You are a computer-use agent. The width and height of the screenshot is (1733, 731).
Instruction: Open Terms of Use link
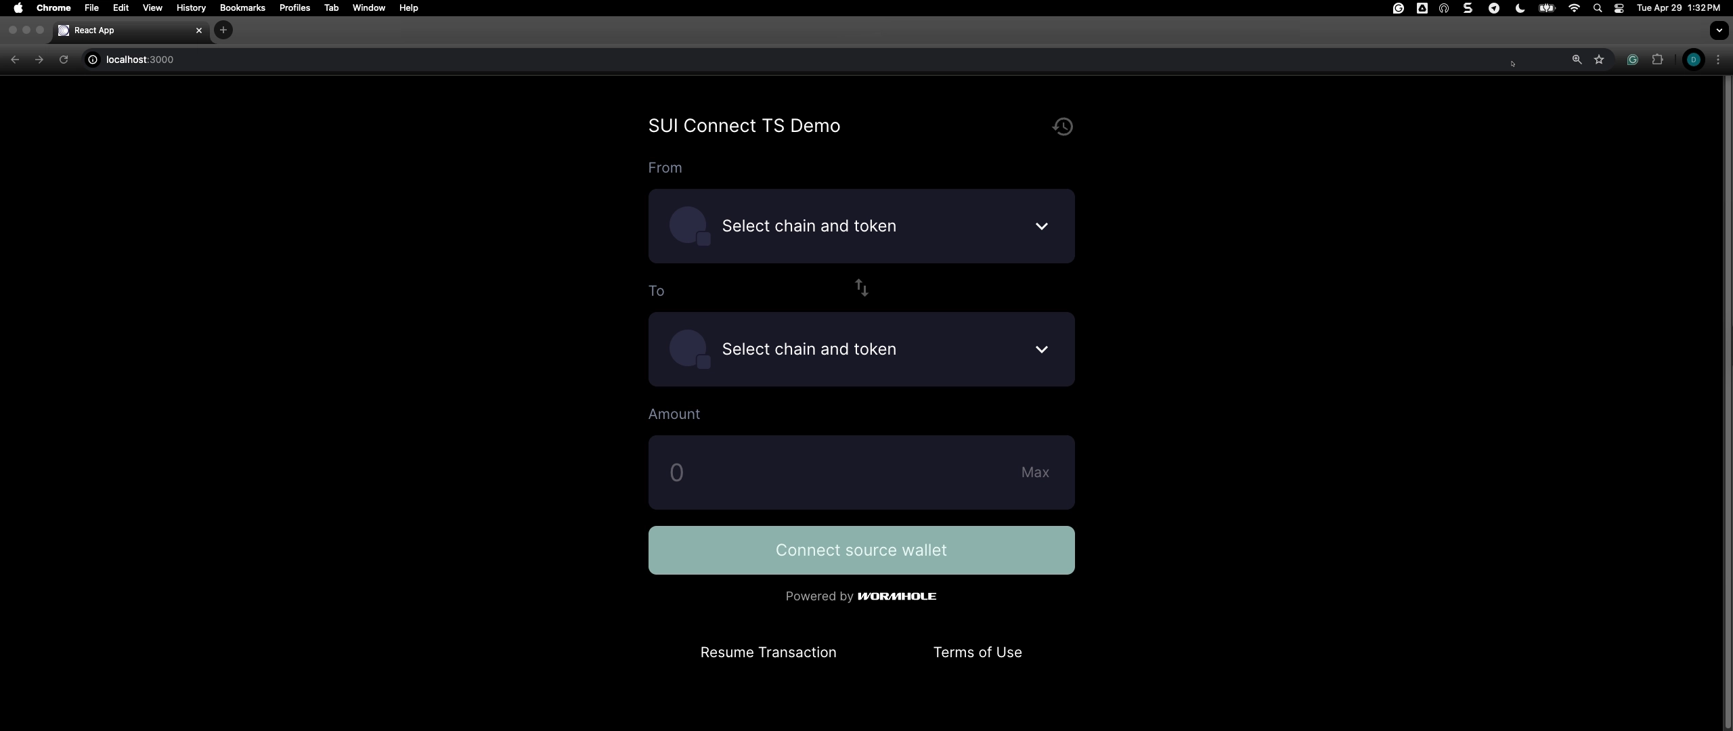[978, 652]
